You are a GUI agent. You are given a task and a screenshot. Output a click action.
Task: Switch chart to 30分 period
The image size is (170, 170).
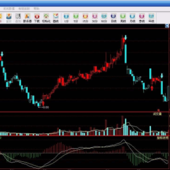coord(95,18)
